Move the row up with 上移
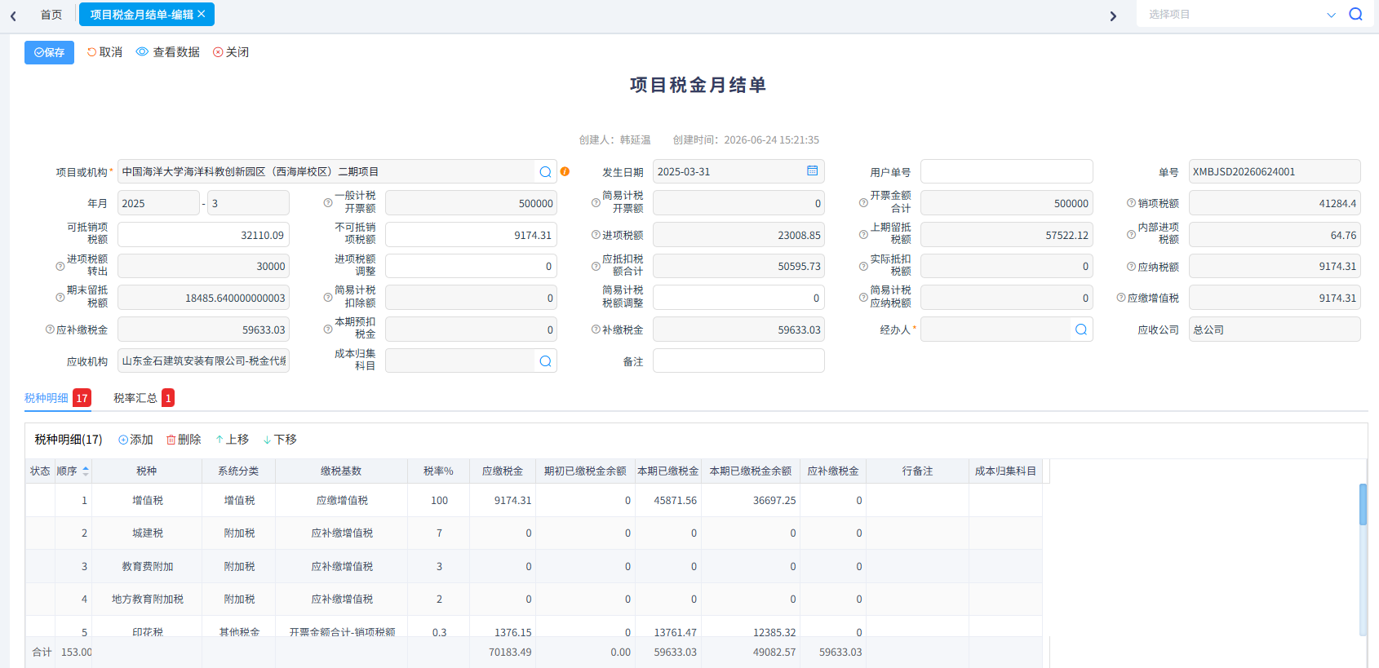 tap(232, 440)
